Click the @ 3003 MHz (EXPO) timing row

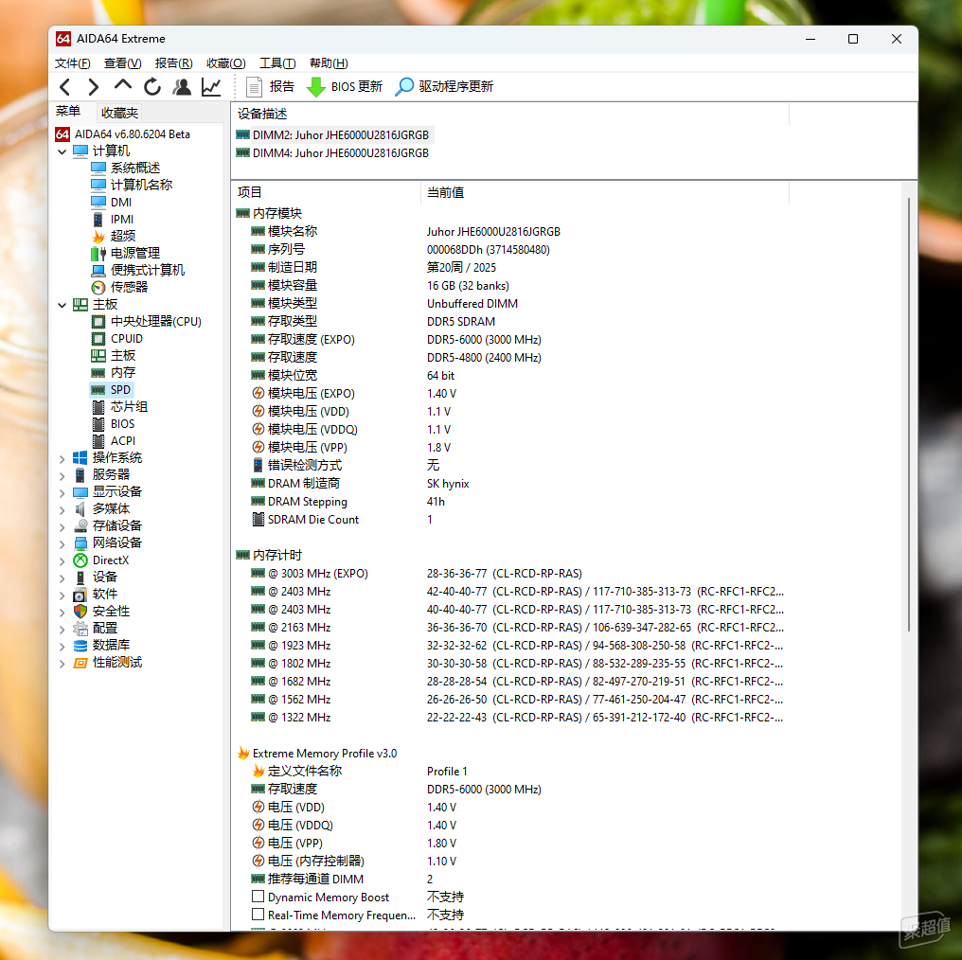pyautogui.click(x=510, y=574)
